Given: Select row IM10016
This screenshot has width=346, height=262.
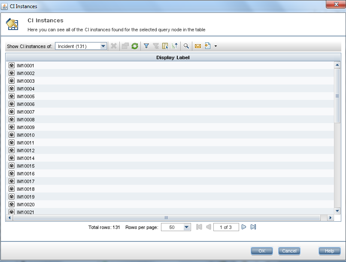Looking at the screenshot, I should (x=170, y=173).
